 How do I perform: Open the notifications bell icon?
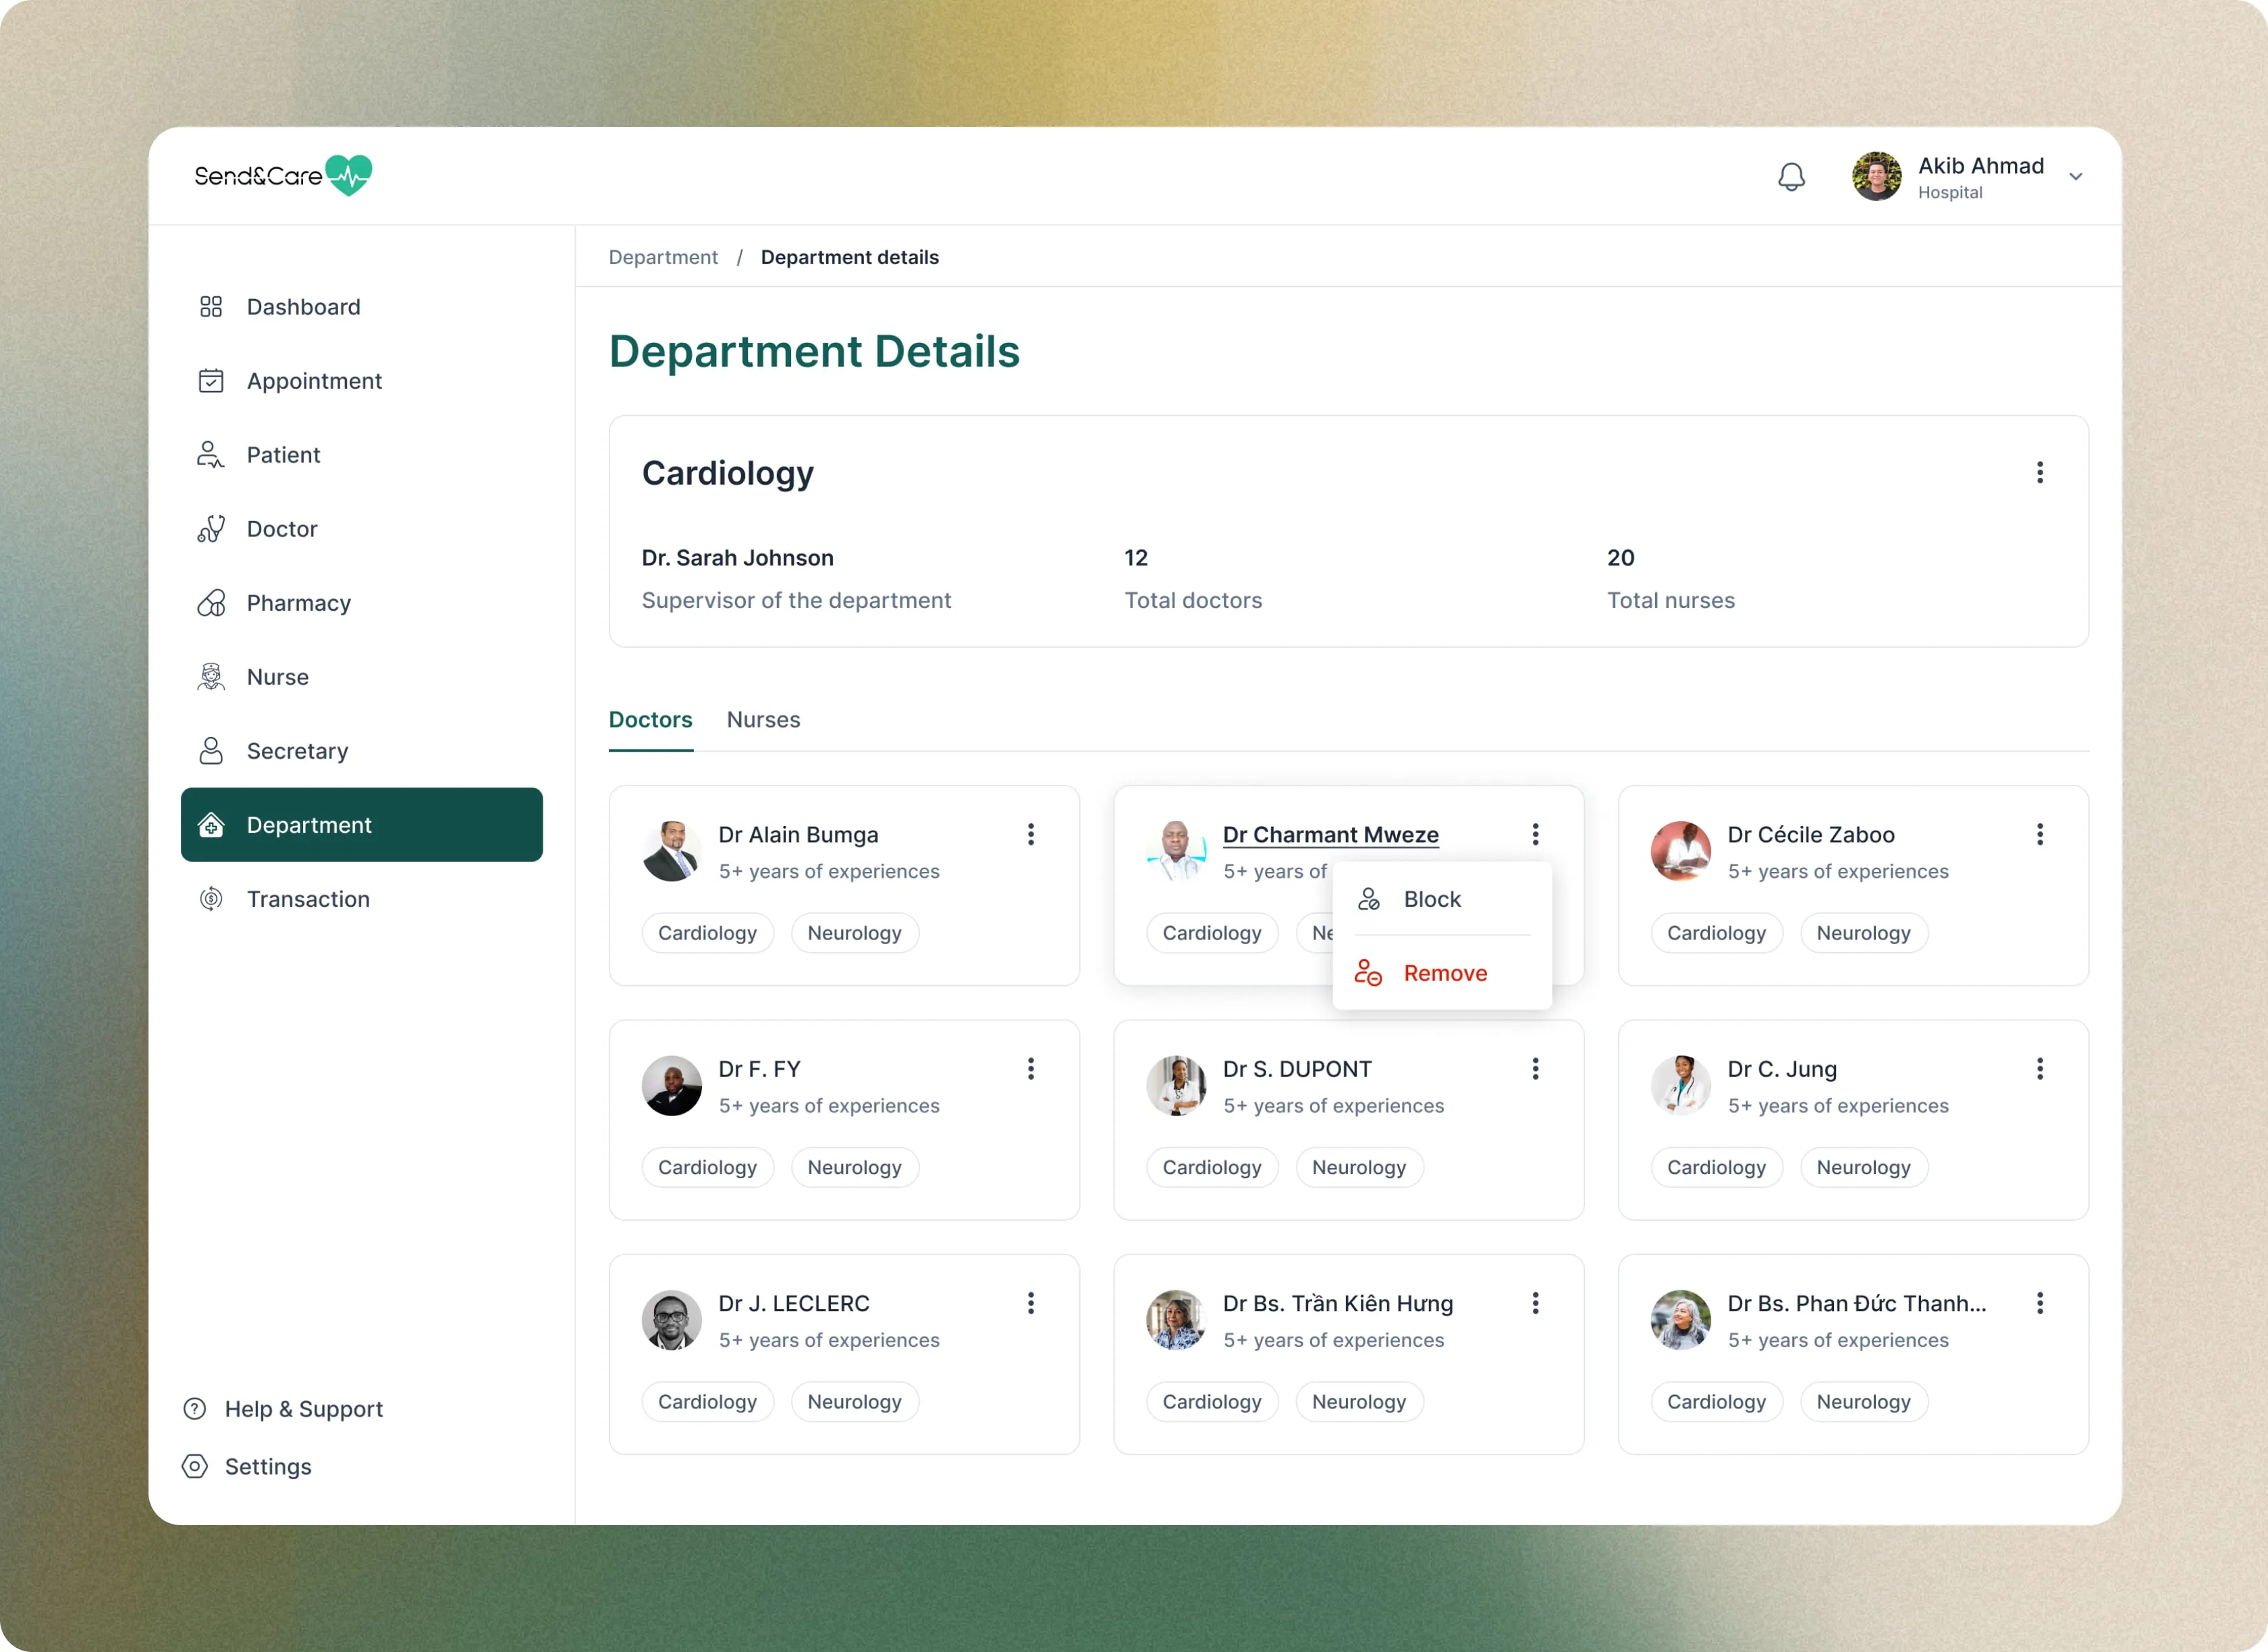pos(1791,177)
